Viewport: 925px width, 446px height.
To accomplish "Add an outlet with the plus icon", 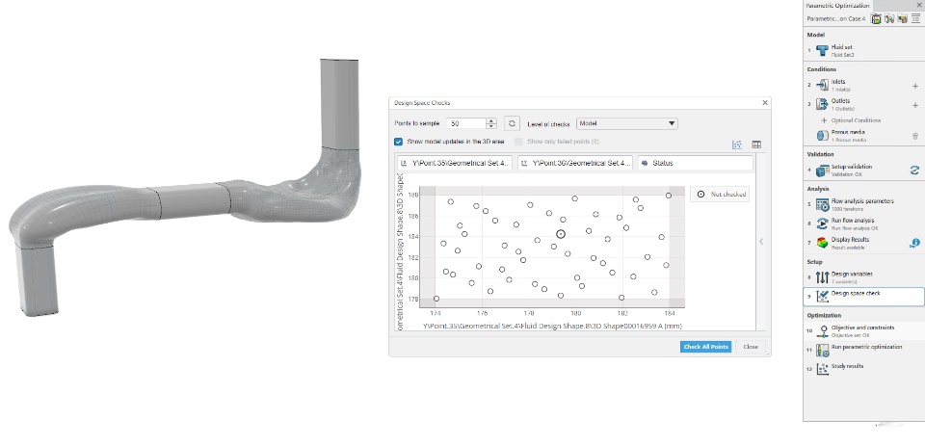I will tap(915, 105).
